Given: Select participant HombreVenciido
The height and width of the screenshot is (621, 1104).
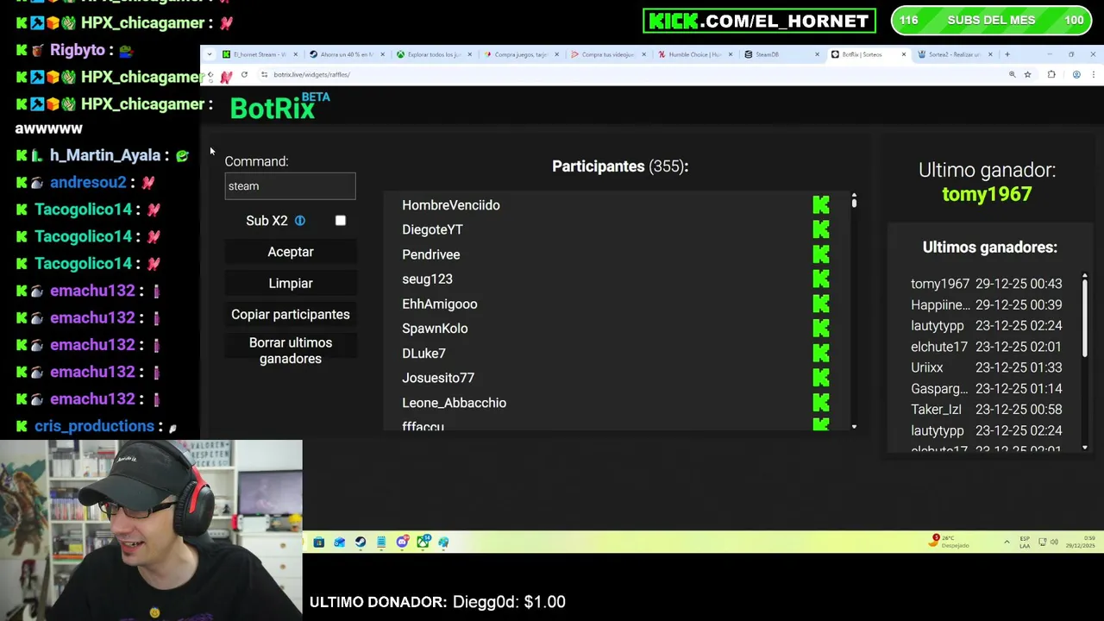Looking at the screenshot, I should (451, 205).
